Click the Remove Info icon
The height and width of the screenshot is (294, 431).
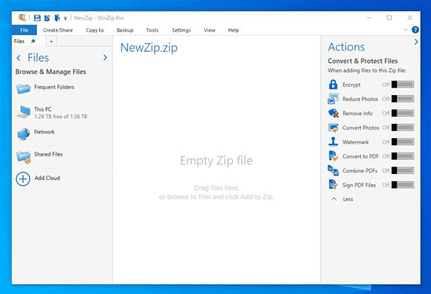[333, 113]
